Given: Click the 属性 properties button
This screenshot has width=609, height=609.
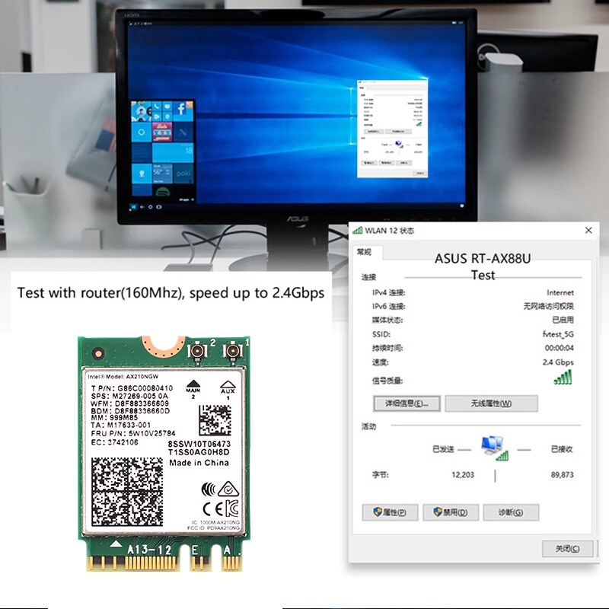Looking at the screenshot, I should click(390, 512).
